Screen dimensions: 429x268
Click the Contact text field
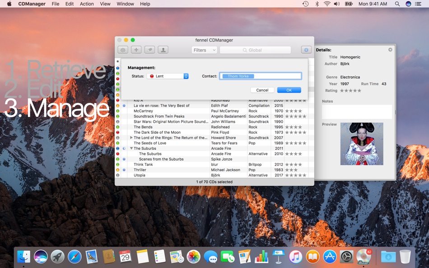click(x=261, y=76)
